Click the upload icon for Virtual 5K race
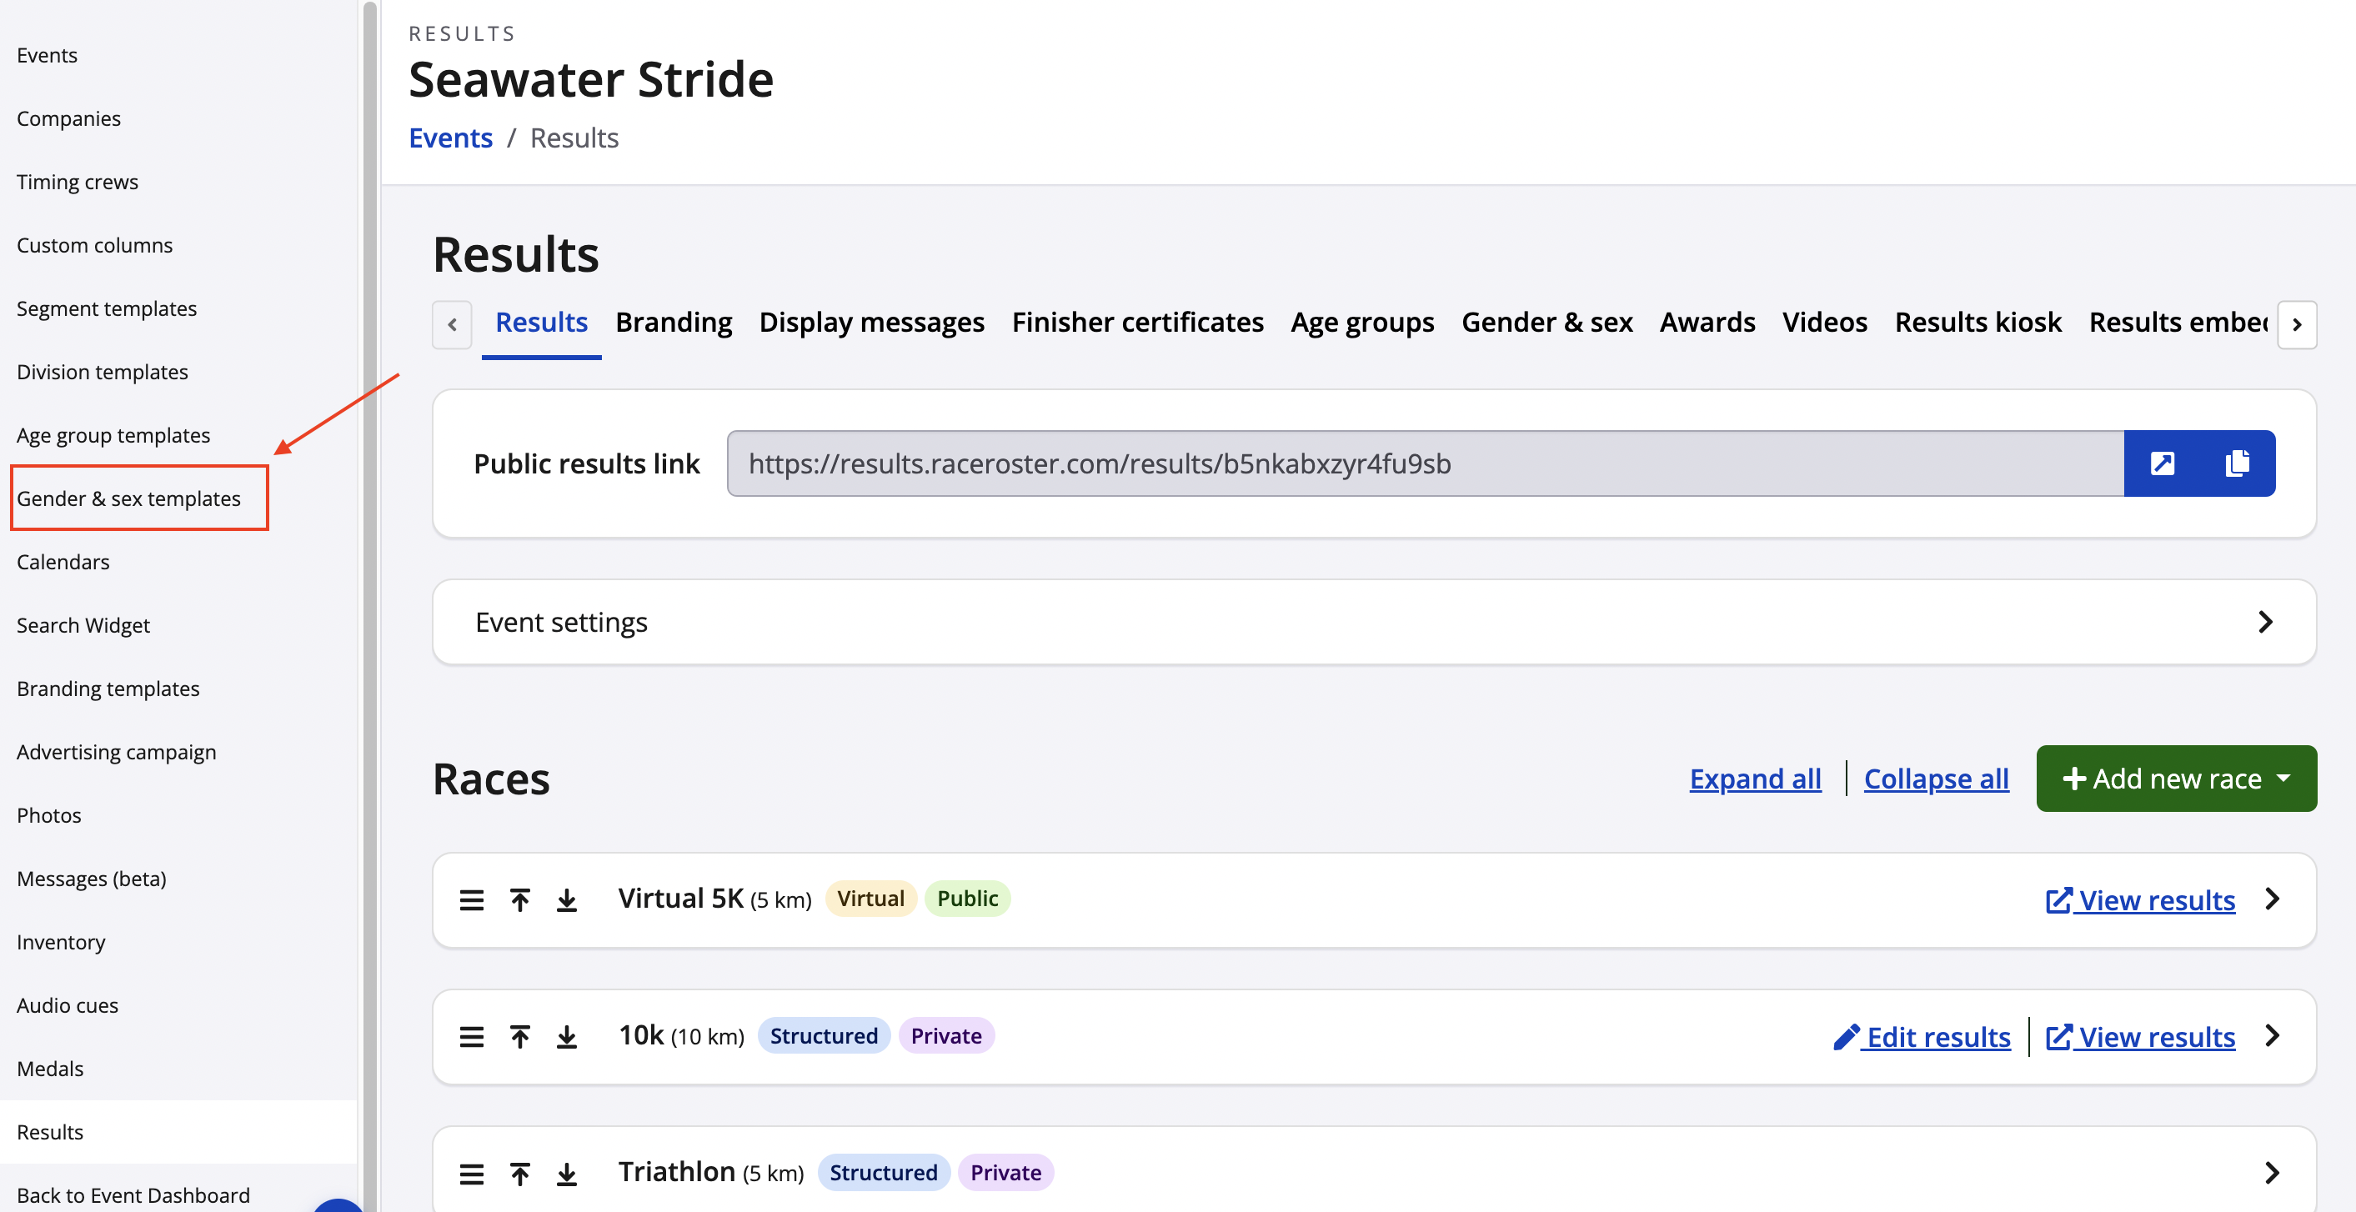The width and height of the screenshot is (2356, 1212). [x=521, y=899]
